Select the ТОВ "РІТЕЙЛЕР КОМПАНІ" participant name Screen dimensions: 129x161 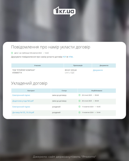tap(24, 70)
